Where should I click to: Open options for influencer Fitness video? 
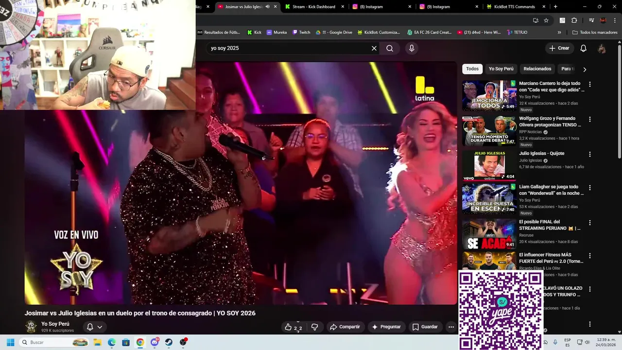pyautogui.click(x=590, y=256)
